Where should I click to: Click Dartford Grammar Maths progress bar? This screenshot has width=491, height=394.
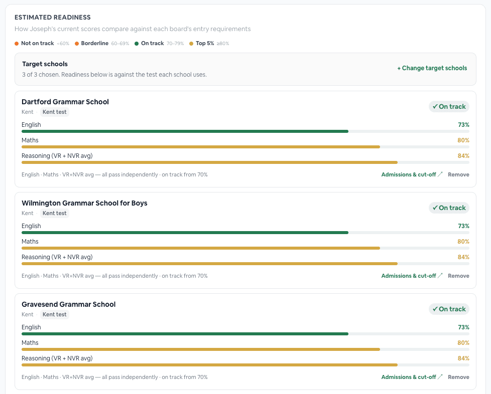point(245,147)
